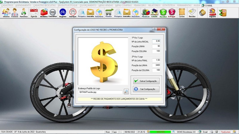239x134 pixels.
Task: Click the Num status bar indicator
Action: [x=108, y=132]
